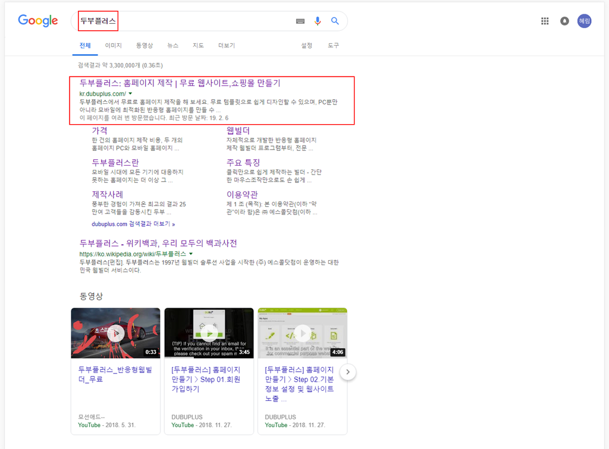Switch to the 이미지 tab

coord(113,46)
